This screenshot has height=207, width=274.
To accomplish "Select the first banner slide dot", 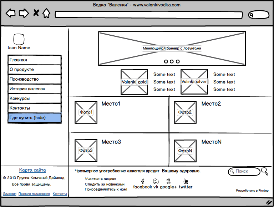I will click(x=166, y=61).
